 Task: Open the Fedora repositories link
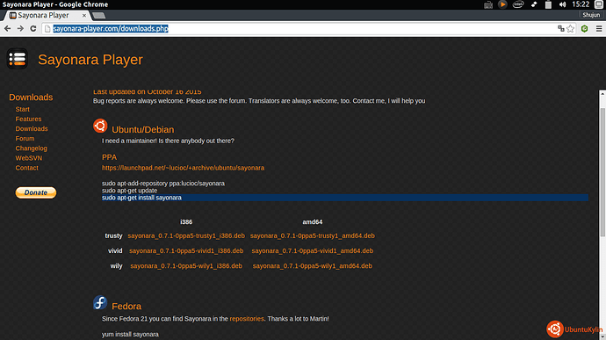247,319
